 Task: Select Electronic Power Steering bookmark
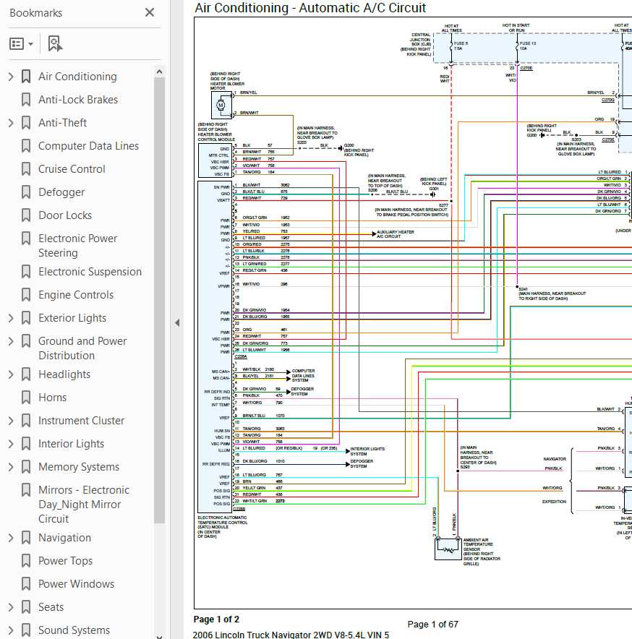click(x=77, y=246)
